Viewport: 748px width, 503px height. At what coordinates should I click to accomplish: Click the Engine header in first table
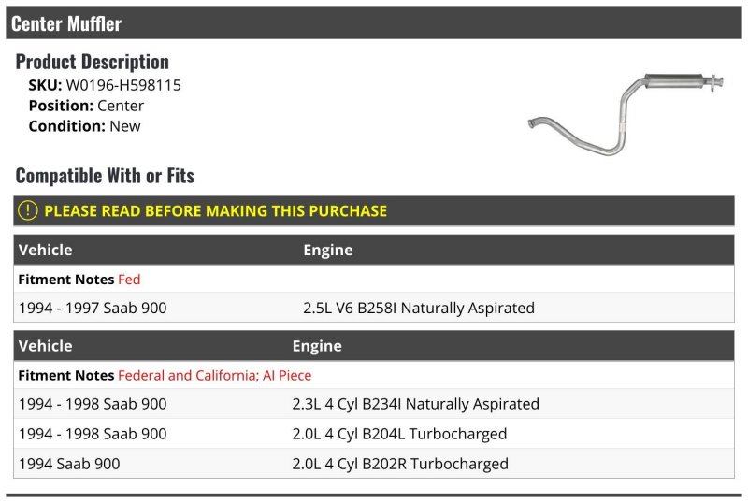(x=328, y=250)
